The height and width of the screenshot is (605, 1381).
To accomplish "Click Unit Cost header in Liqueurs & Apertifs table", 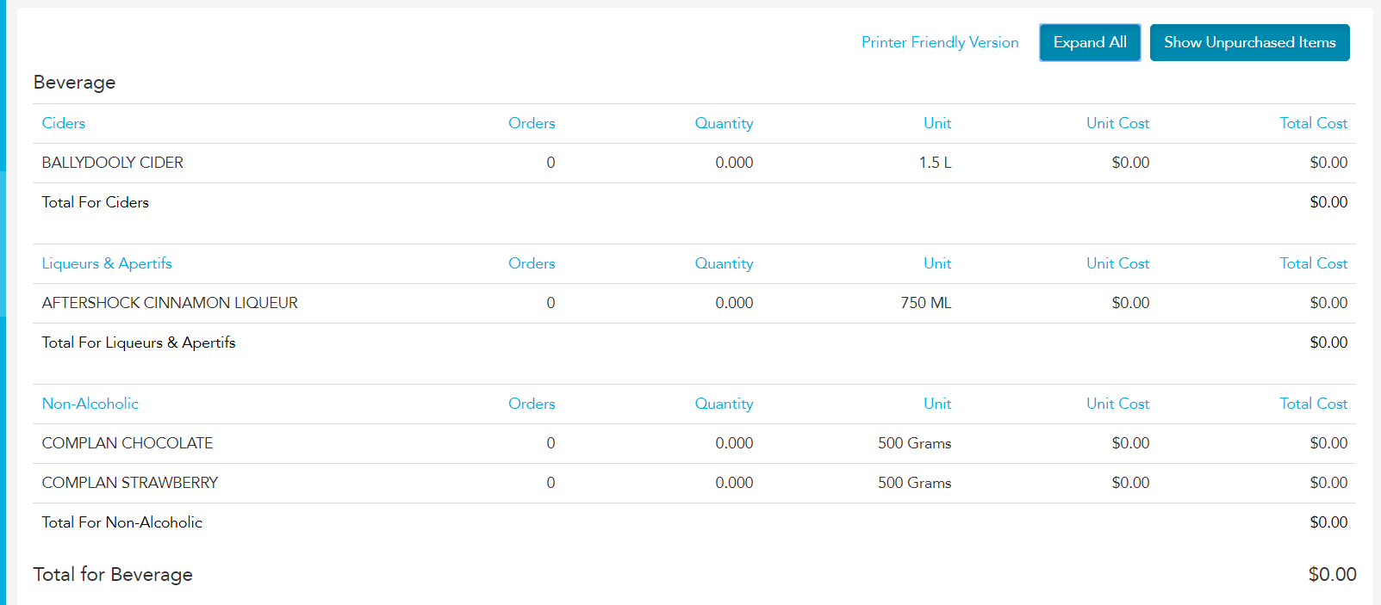I will (1117, 263).
